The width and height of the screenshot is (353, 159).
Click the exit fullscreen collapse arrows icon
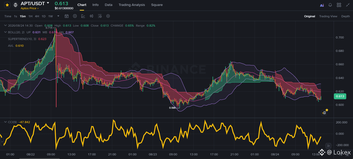point(348,5)
